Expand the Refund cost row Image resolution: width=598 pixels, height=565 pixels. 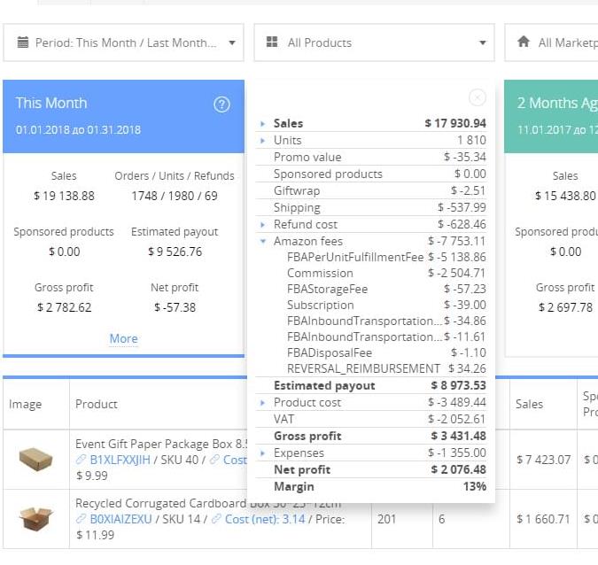pyautogui.click(x=263, y=225)
